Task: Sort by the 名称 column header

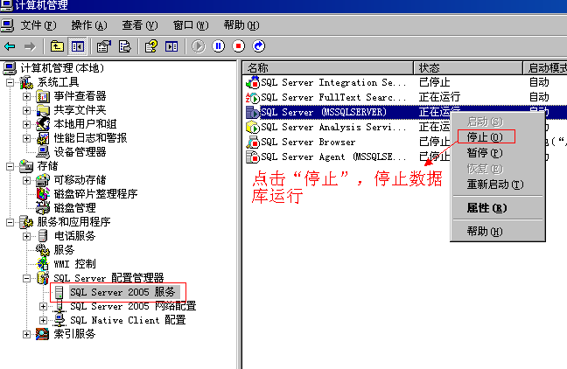Action: (x=328, y=68)
